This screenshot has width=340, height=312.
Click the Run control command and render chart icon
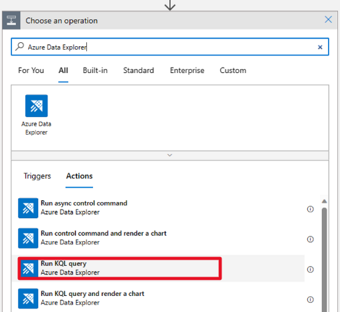[x=28, y=238]
